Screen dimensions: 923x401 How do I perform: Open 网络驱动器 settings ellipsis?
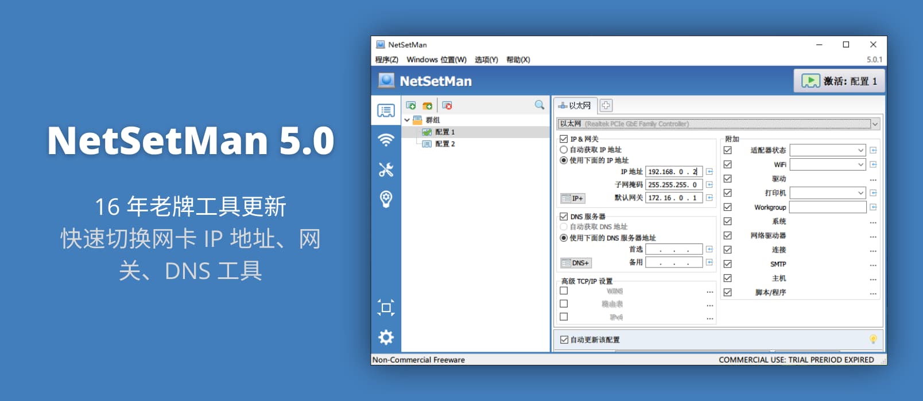873,237
